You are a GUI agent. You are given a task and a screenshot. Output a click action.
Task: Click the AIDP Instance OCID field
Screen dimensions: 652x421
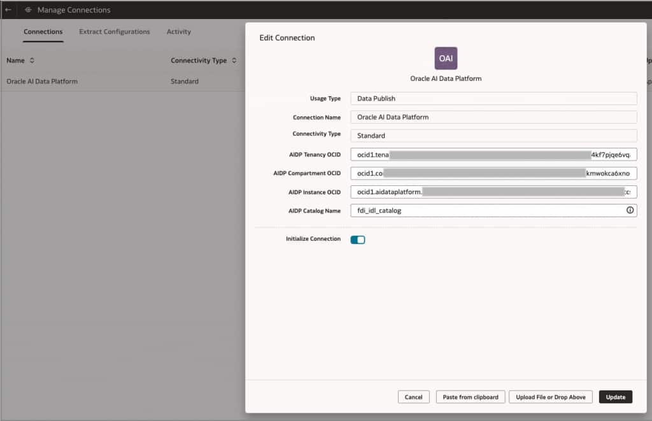coord(493,192)
